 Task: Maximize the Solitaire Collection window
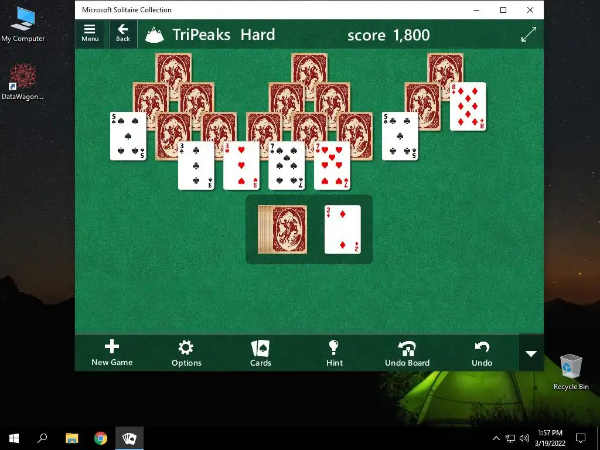[503, 10]
